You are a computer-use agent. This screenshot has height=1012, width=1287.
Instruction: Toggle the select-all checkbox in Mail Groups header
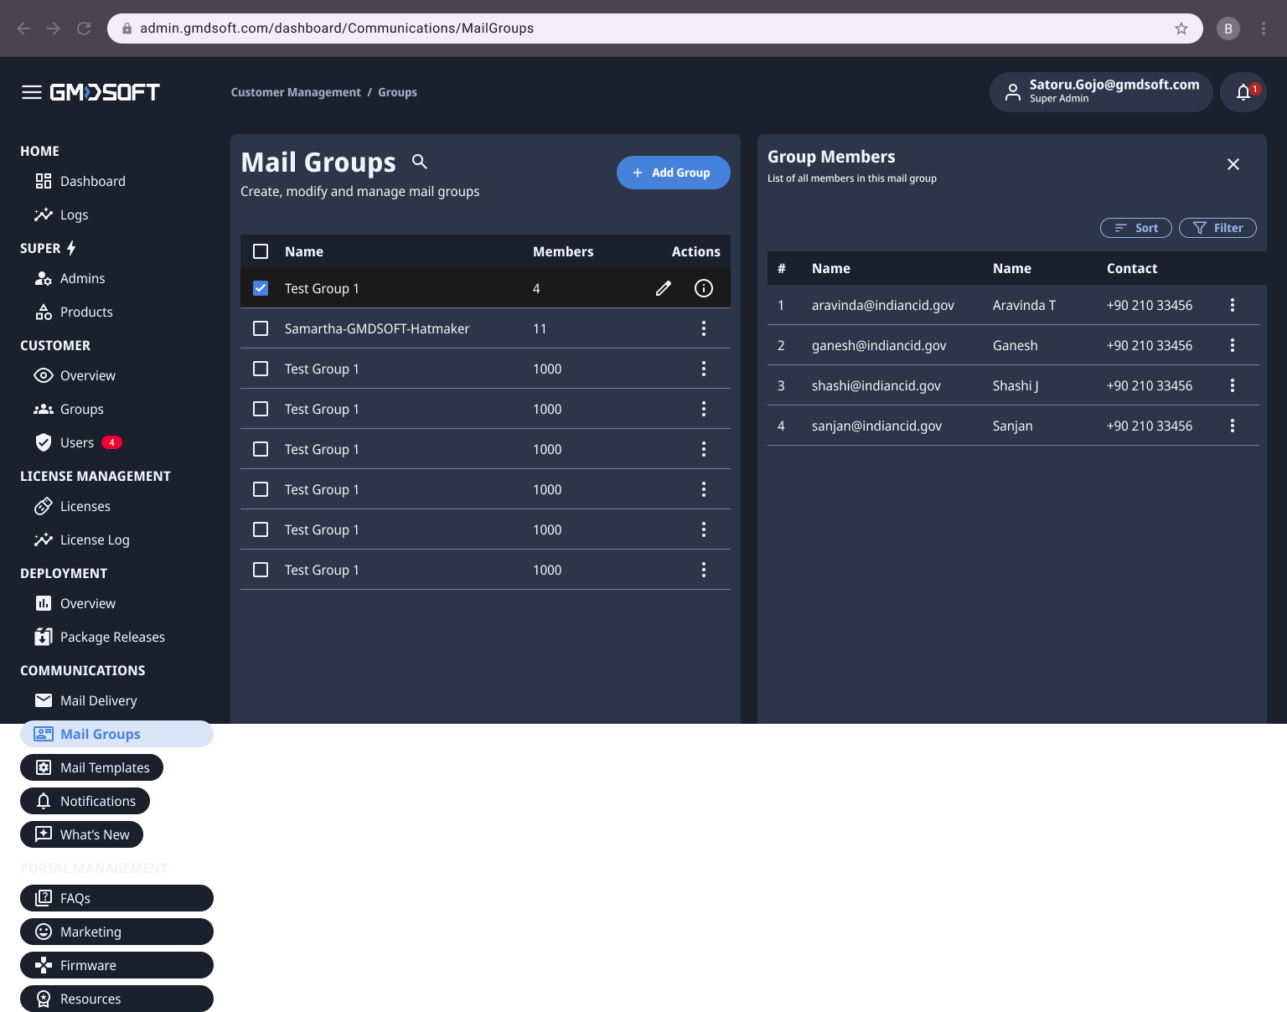click(261, 251)
